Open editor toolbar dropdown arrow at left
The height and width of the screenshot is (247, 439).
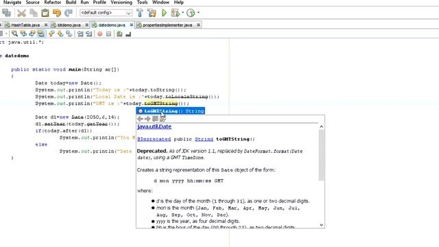pyautogui.click(x=6, y=34)
